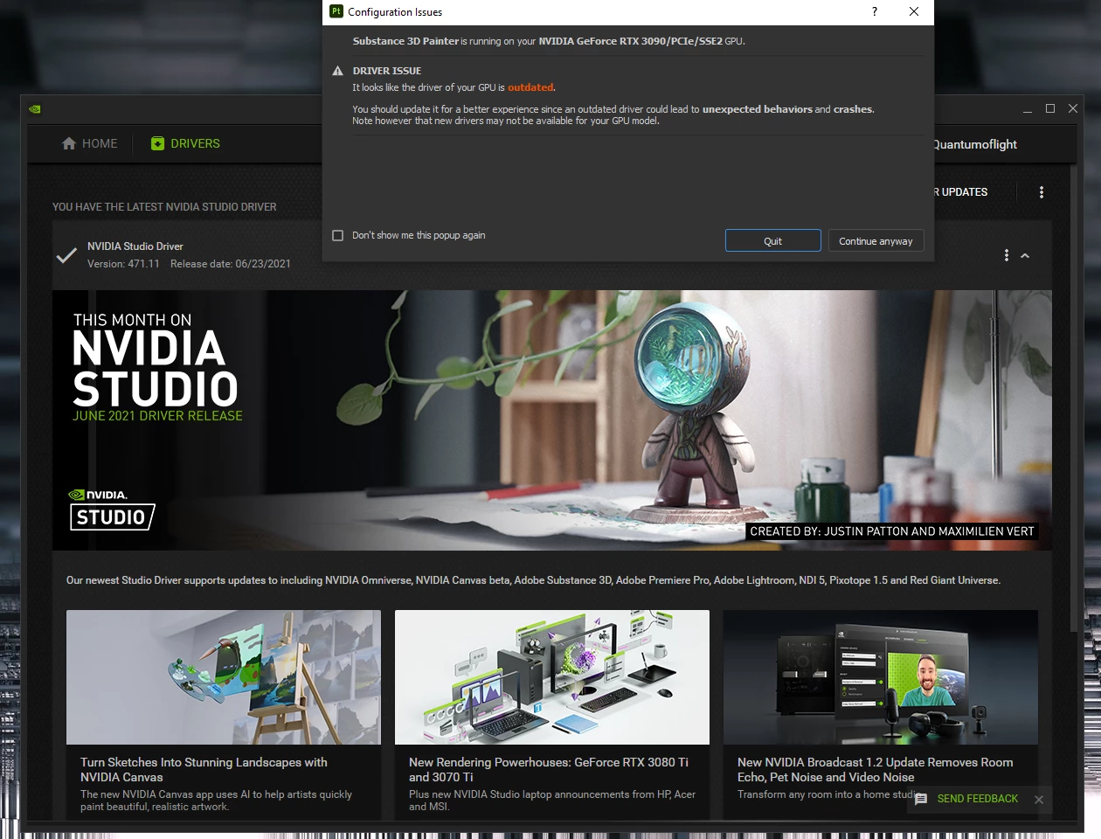This screenshot has height=839, width=1101.
Task: Click 'You have the latest NVIDIA Studio Driver' text
Action: pos(164,207)
